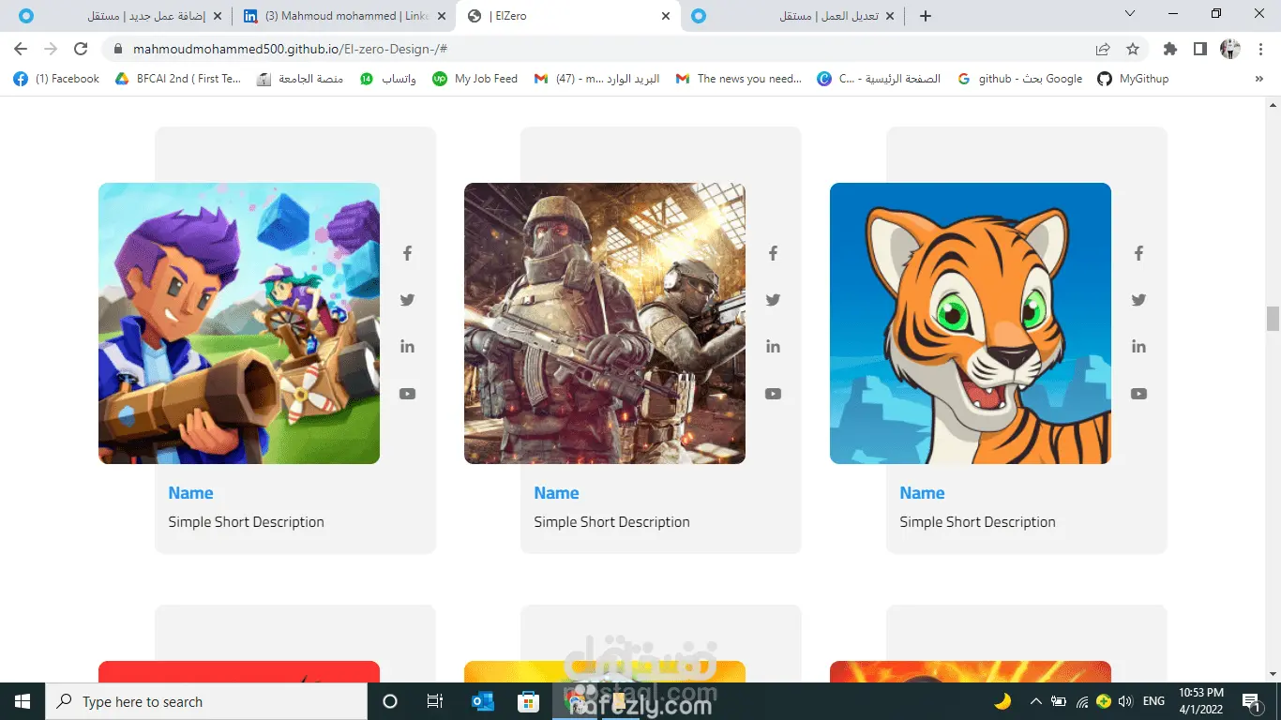Viewport: 1281px width, 720px height.
Task: Open the notification center
Action: [1250, 701]
